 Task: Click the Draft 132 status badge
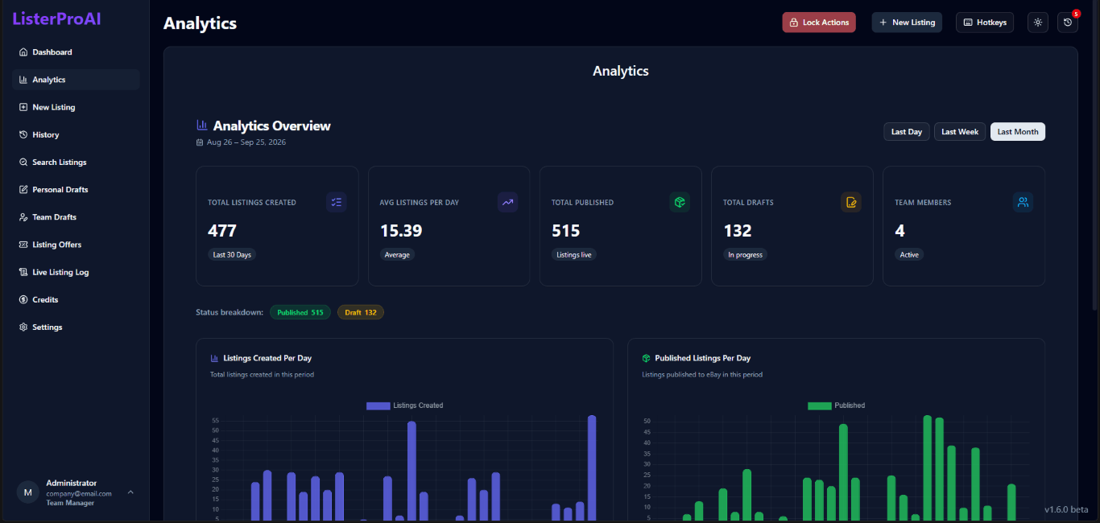[x=361, y=312]
